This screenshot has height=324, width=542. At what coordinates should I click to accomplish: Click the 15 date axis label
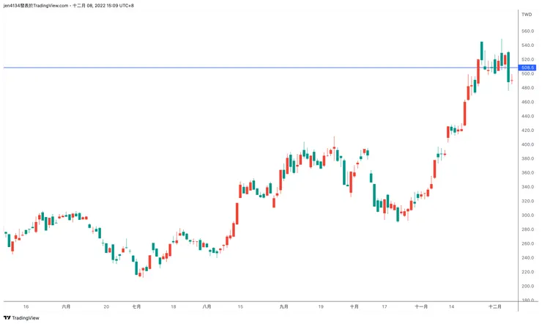click(x=240, y=306)
